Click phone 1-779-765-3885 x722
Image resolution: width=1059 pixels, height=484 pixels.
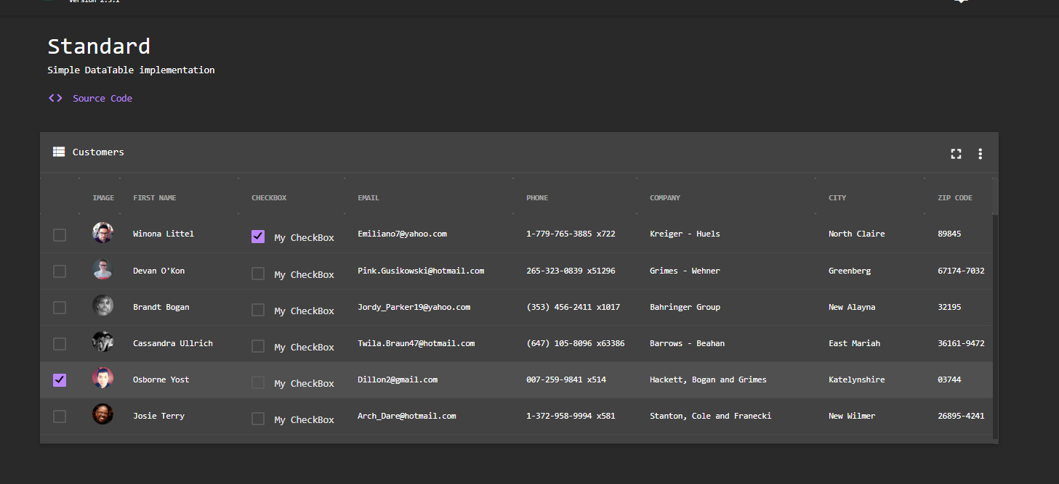pos(571,234)
